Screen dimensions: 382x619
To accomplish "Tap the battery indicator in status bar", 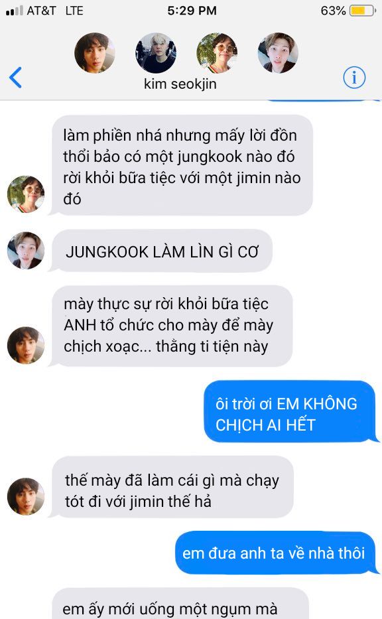I will pyautogui.click(x=363, y=10).
